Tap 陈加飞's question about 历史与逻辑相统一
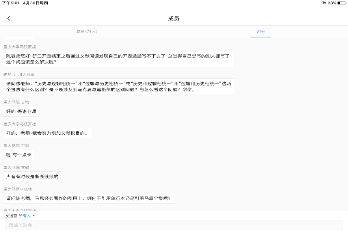348x232 pixels. coord(119,87)
